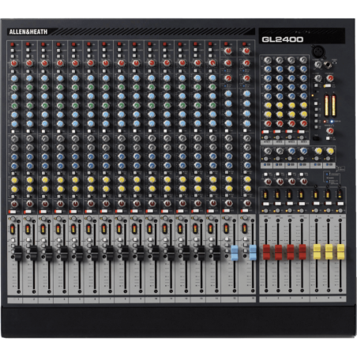
Task: Adjust the first red group fader
Action: pyautogui.click(x=266, y=252)
